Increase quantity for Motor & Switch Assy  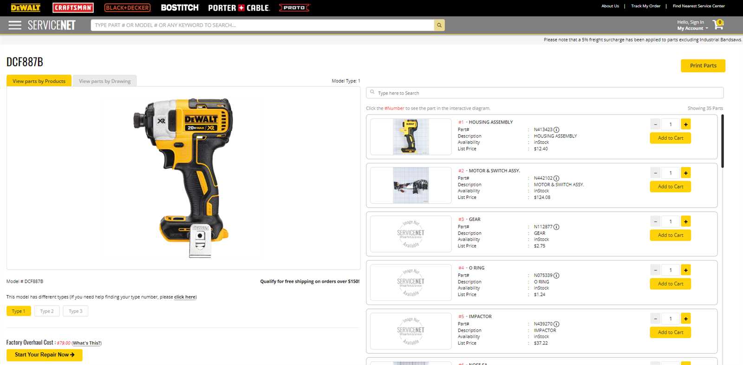[686, 173]
